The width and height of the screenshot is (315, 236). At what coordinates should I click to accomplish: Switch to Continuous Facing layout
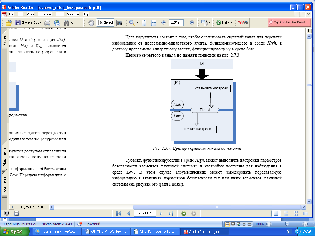296,214
